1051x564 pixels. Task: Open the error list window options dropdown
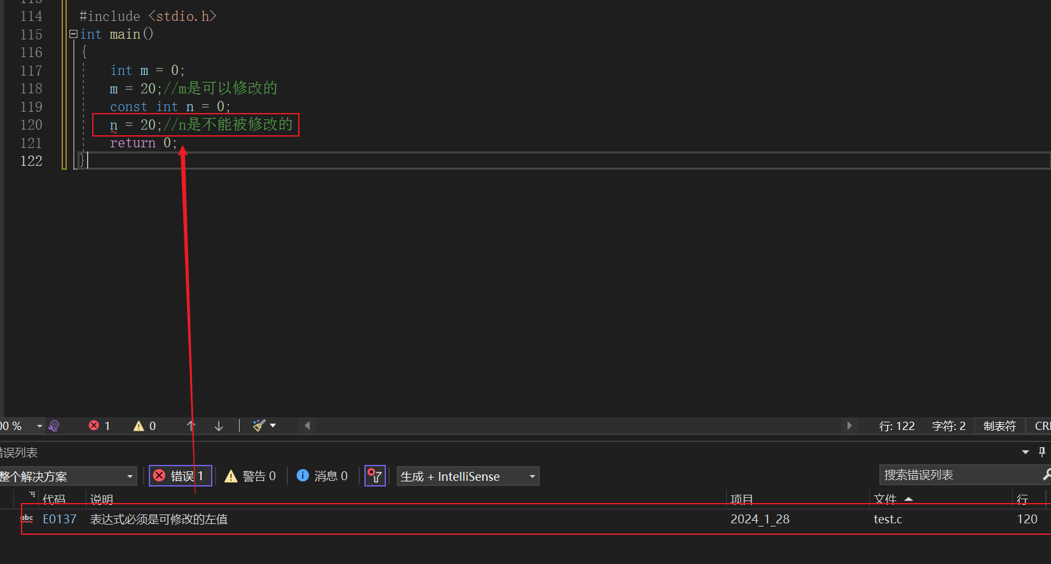click(1026, 452)
